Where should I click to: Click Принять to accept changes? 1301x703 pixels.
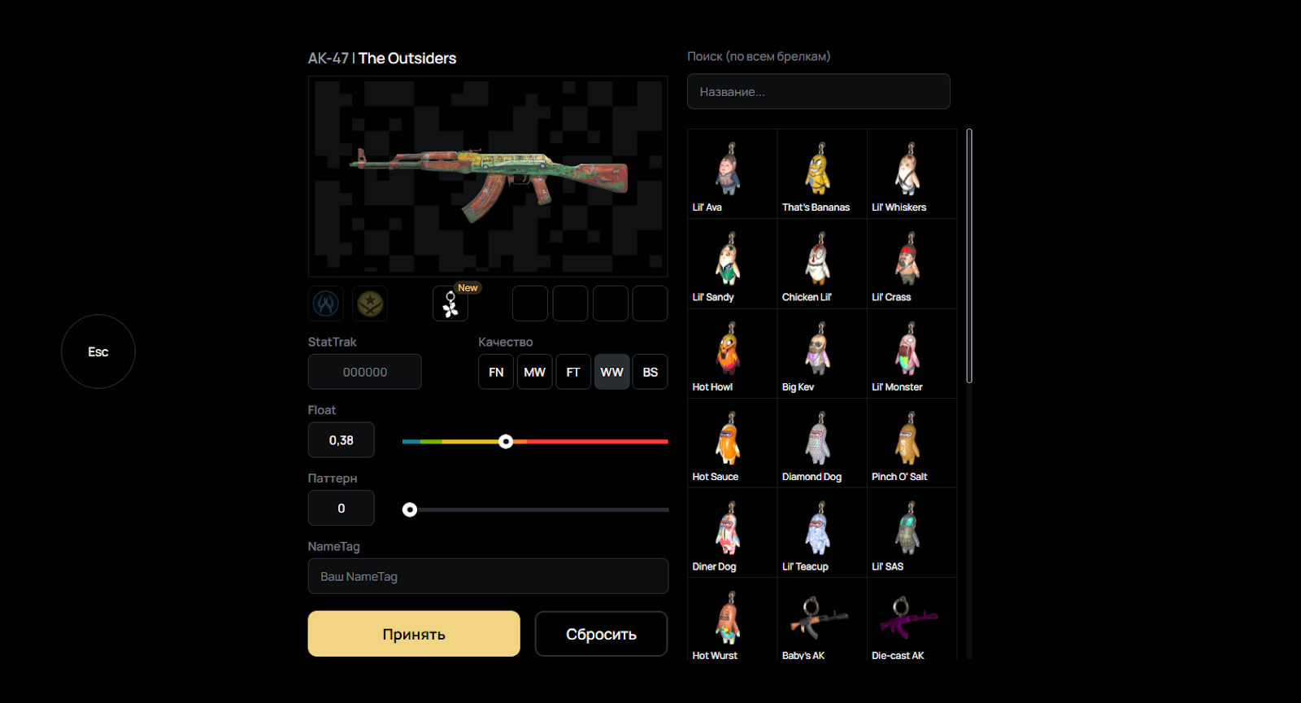[414, 634]
